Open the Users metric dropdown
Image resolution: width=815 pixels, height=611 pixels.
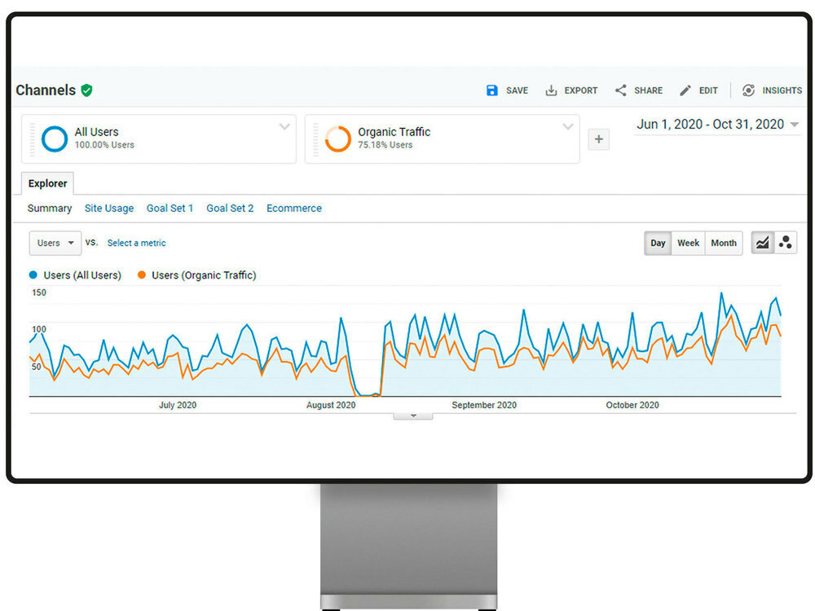coord(55,243)
